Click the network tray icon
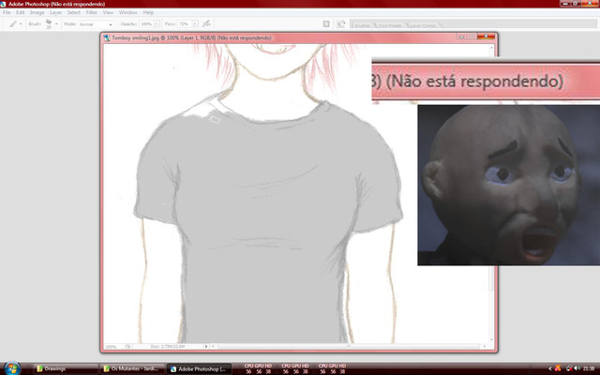Image resolution: width=600 pixels, height=375 pixels. (569, 368)
